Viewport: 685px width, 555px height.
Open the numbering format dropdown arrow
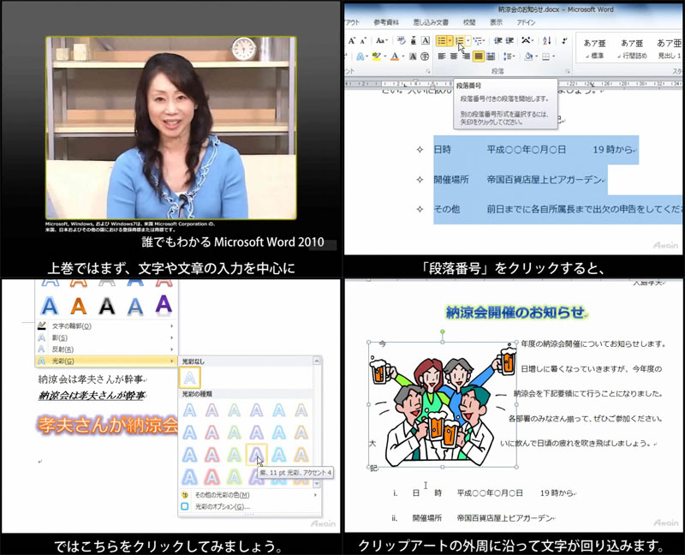point(468,40)
